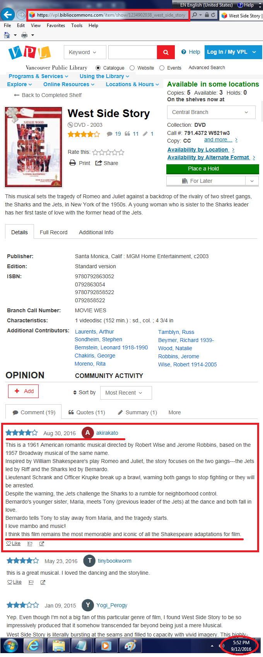The height and width of the screenshot is (657, 263).
Task: Click the For Later button
Action: 206,181
